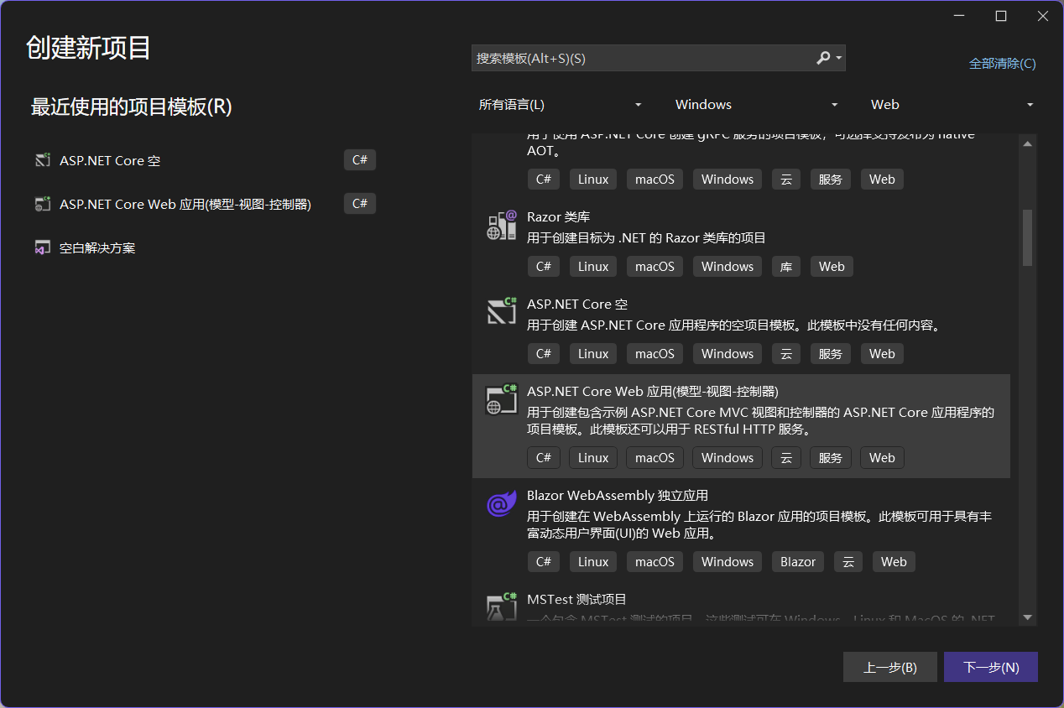Maximize the 创建新项目 dialog window
The height and width of the screenshot is (708, 1064).
(1001, 16)
